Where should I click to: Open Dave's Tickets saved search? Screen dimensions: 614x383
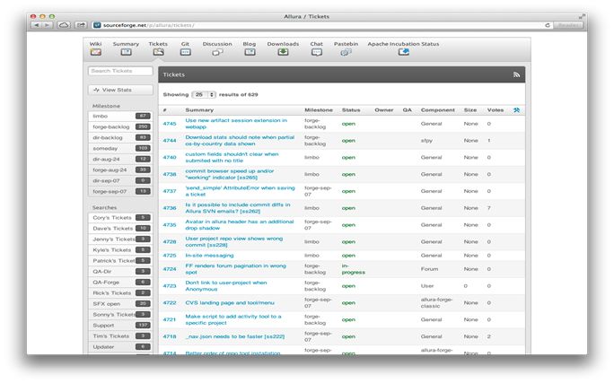[119, 228]
